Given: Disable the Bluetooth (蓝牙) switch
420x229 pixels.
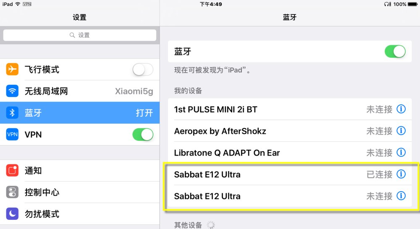Looking at the screenshot, I should 395,52.
